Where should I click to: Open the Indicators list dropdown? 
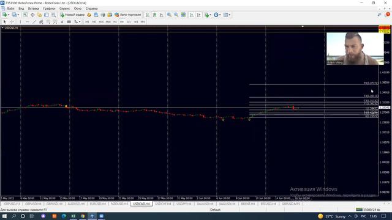pos(208,15)
